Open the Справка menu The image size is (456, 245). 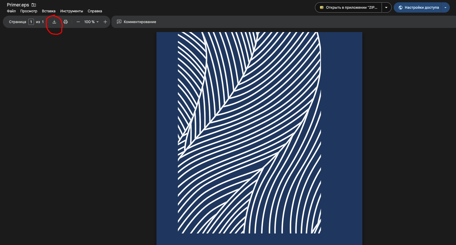(95, 11)
